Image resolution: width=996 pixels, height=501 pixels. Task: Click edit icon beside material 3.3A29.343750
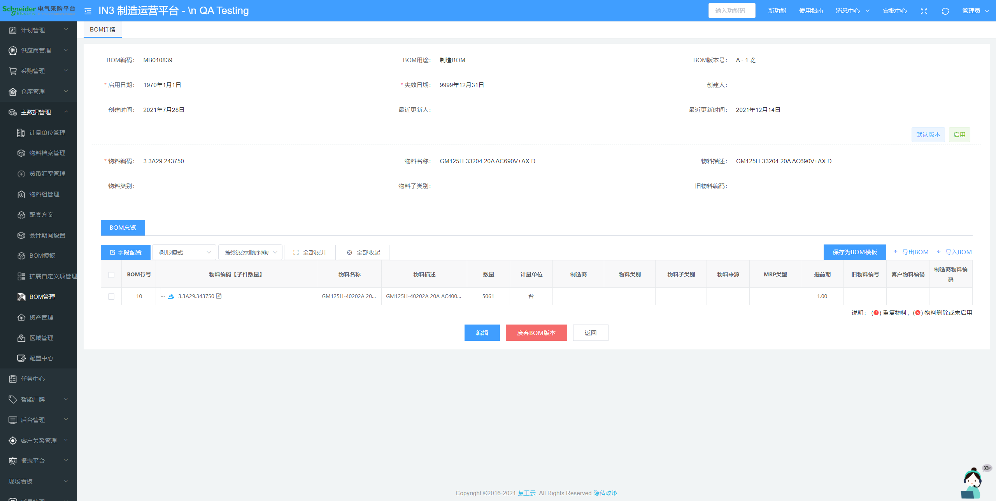click(x=219, y=296)
